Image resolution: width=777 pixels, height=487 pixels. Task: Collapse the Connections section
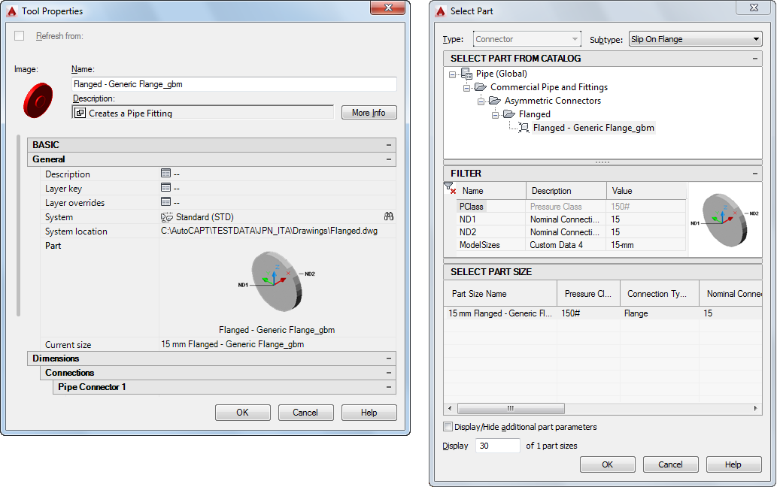tap(389, 373)
